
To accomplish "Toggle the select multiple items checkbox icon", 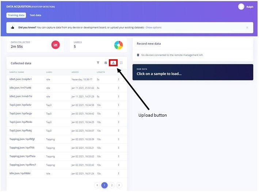I will 106,63.
